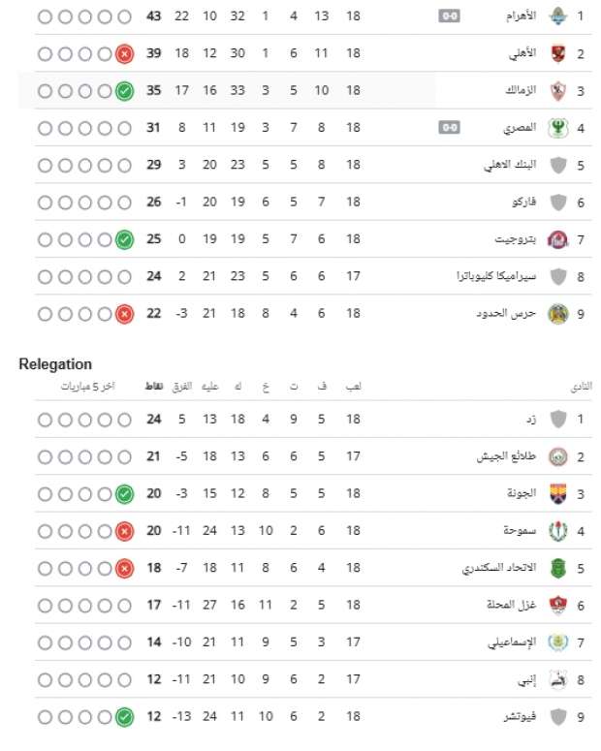Click the المصري (Al Masry) green club logo
This screenshot has height=751, width=601.
click(x=557, y=127)
